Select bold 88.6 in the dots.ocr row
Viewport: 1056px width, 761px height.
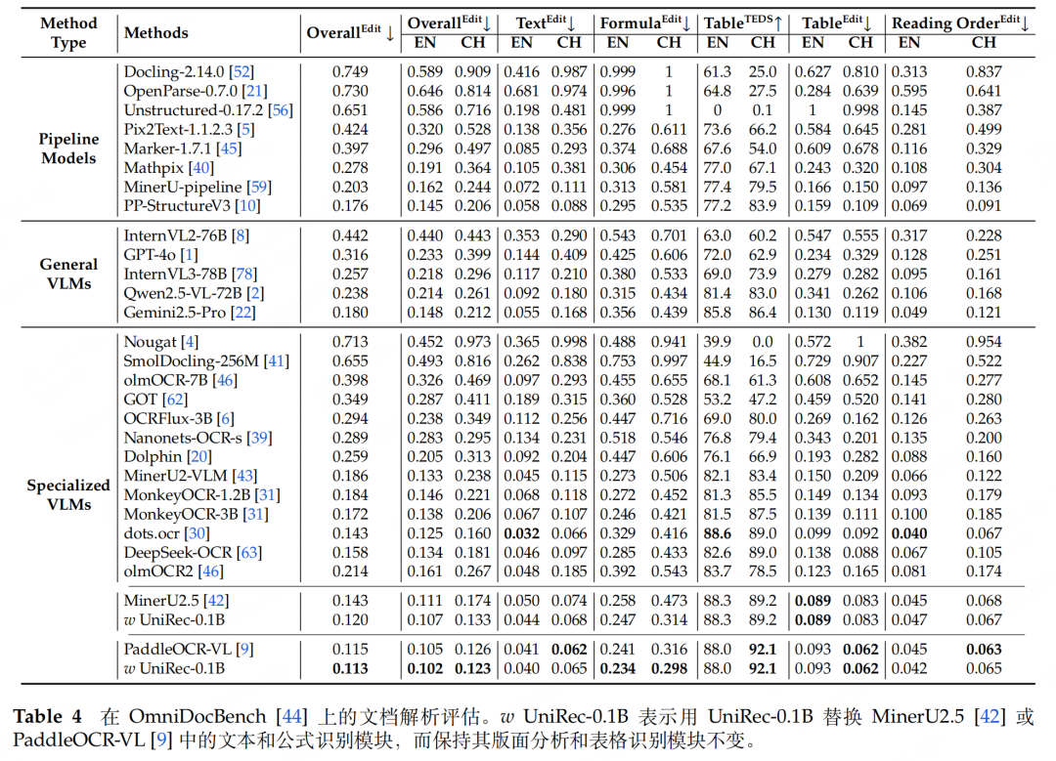pyautogui.click(x=718, y=533)
